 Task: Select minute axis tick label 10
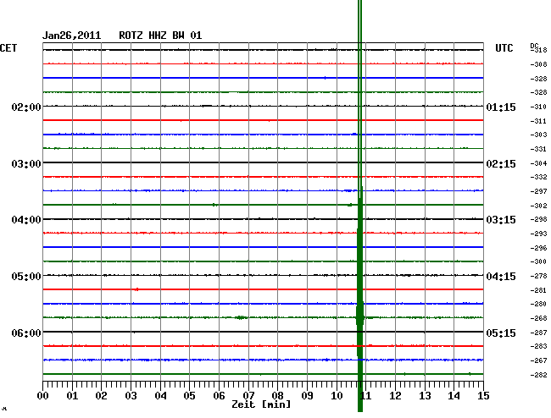coord(337,396)
